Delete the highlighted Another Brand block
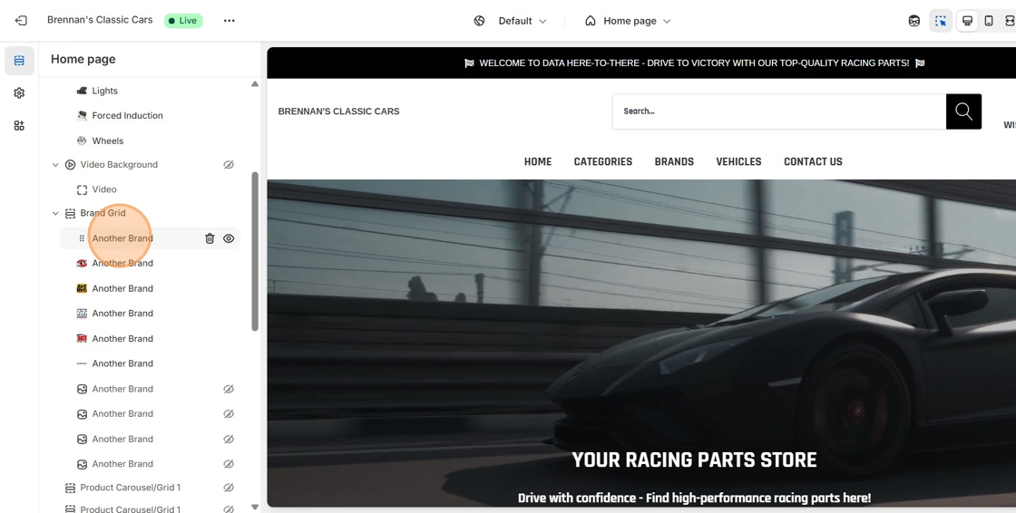Viewport: 1016px width, 513px height. click(210, 238)
